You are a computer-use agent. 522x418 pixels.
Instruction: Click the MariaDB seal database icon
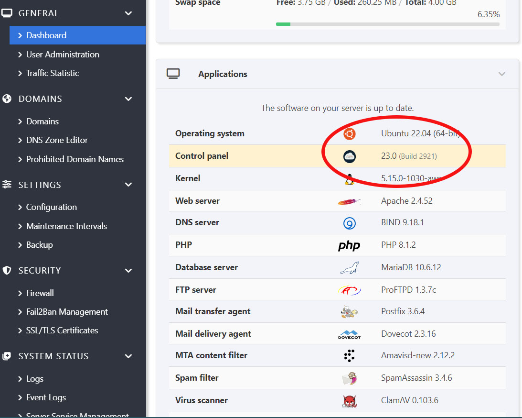pyautogui.click(x=349, y=268)
